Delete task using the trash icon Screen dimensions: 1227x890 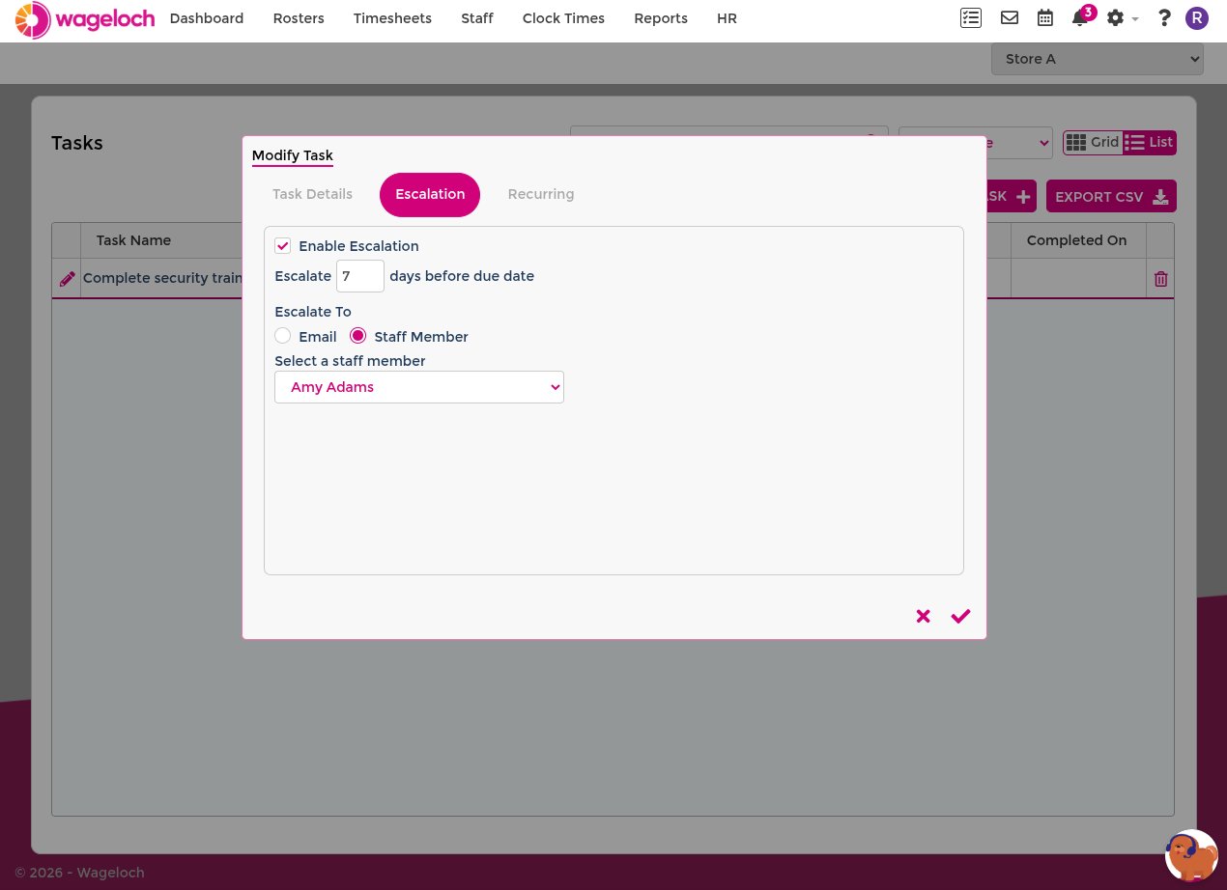[x=1160, y=279]
